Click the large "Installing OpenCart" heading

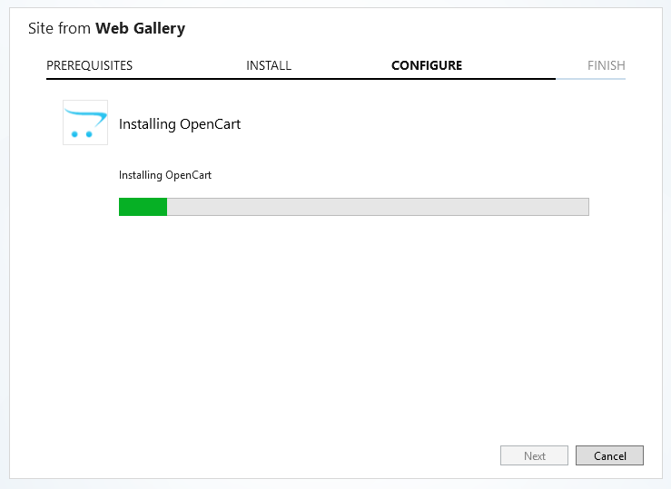(180, 124)
